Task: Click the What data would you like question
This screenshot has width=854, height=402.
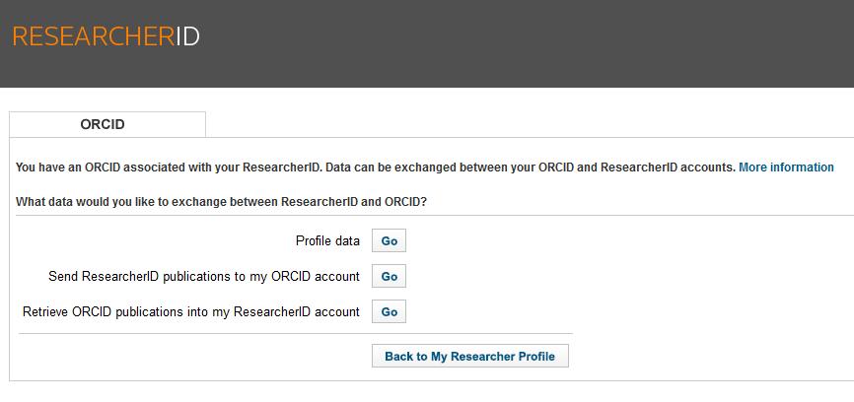Action: click(221, 202)
